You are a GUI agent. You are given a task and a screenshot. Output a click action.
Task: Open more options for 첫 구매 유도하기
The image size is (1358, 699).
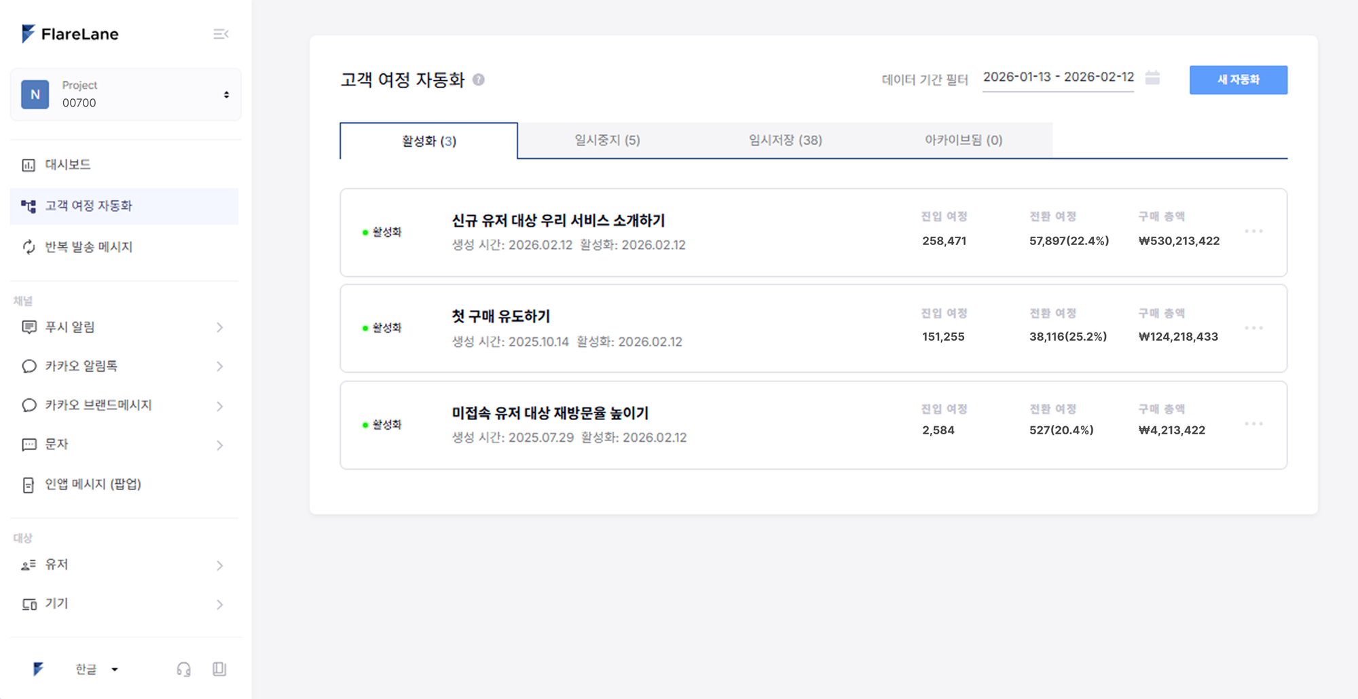(x=1253, y=328)
